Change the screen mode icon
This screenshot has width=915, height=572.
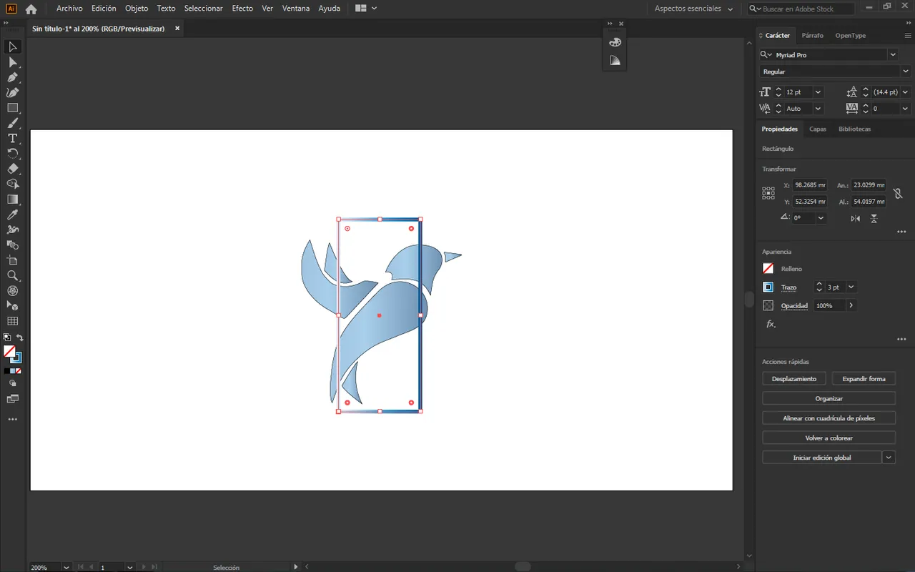coord(13,399)
